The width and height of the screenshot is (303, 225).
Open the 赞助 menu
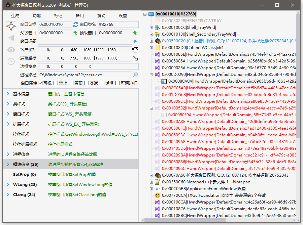click(101, 16)
